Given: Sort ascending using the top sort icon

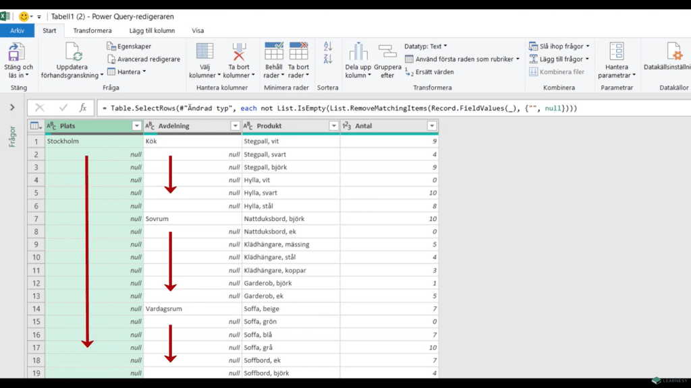Looking at the screenshot, I should (x=328, y=46).
